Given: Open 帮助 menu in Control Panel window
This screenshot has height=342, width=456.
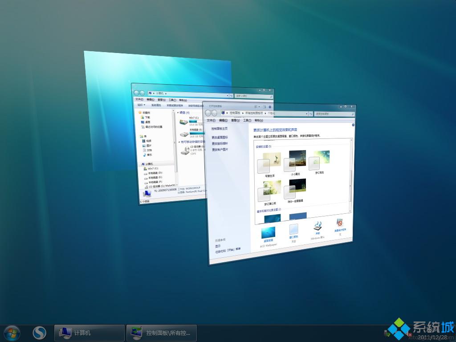Looking at the screenshot, I should tap(259, 120).
